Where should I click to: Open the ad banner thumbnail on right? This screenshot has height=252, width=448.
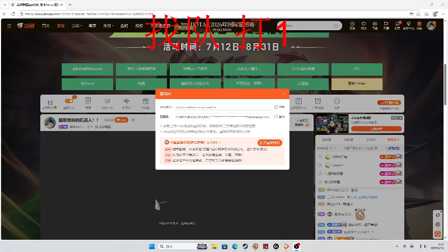pos(332,123)
